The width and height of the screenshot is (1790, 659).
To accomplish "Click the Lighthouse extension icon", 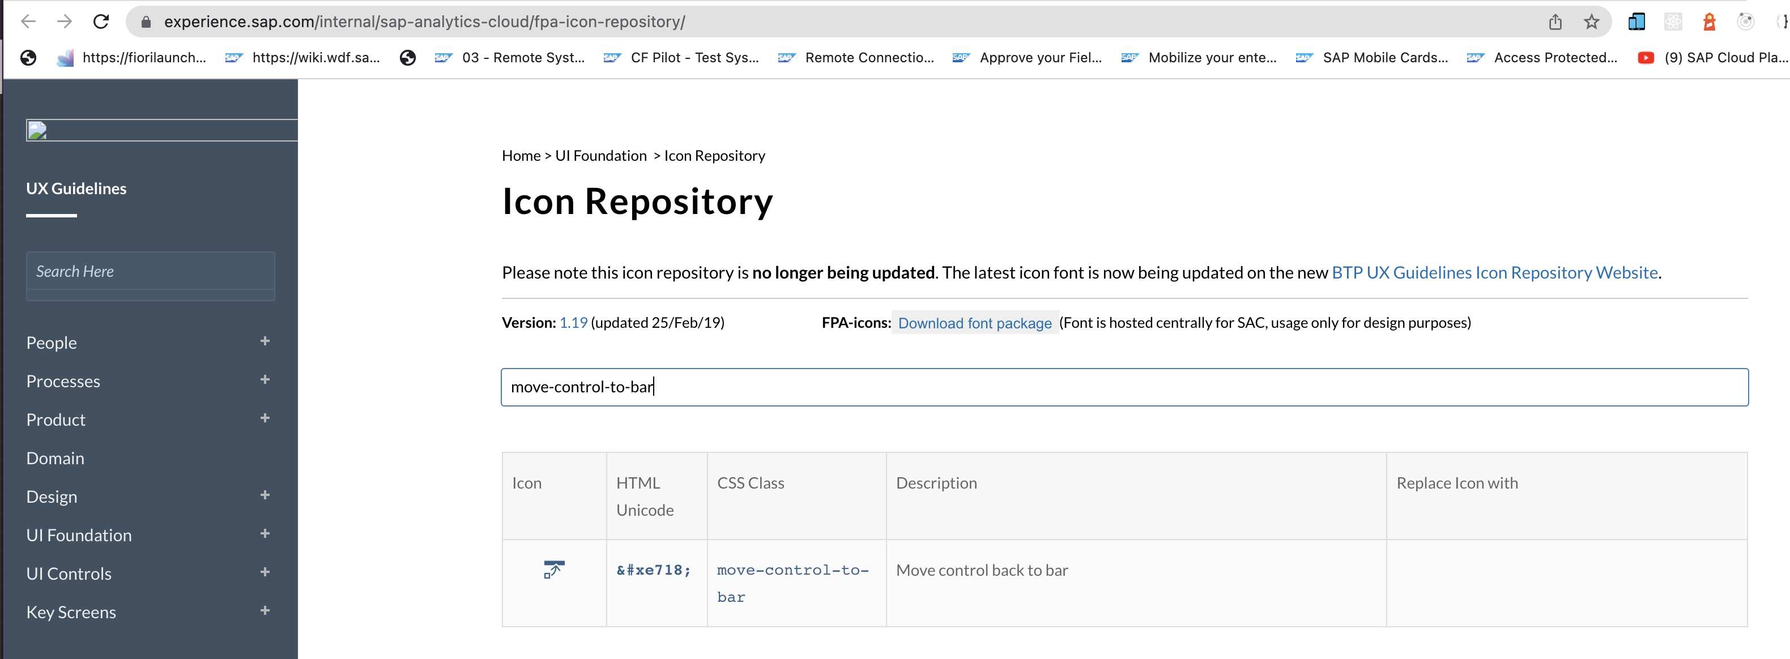I will click(x=1710, y=22).
